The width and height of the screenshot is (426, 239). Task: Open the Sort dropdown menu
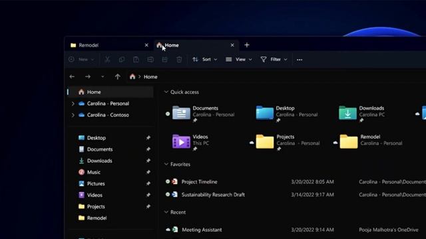point(205,59)
